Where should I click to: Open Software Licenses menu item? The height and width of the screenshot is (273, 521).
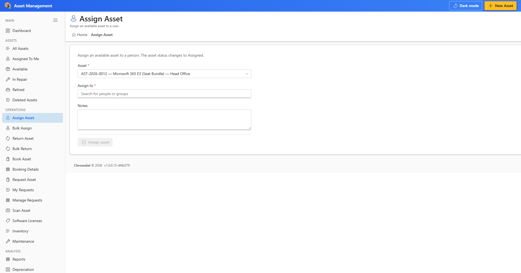coord(33,221)
